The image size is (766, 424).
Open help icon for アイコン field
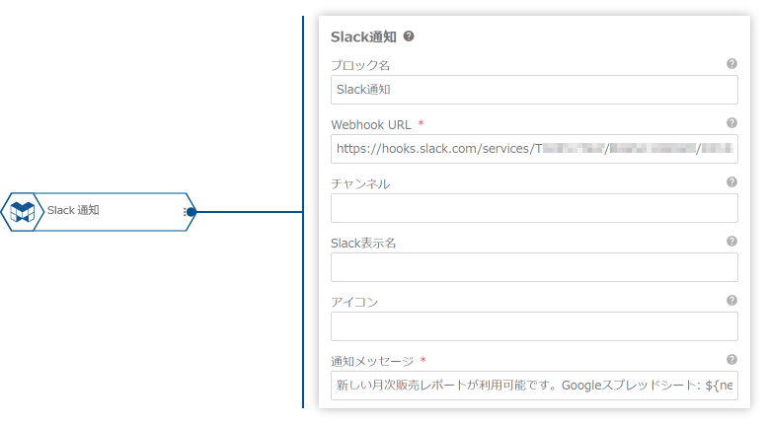click(731, 301)
